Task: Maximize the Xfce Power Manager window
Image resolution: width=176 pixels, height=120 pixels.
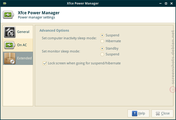Action: pos(166,3)
